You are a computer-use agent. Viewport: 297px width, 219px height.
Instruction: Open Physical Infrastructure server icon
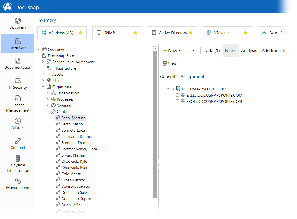coord(18,159)
